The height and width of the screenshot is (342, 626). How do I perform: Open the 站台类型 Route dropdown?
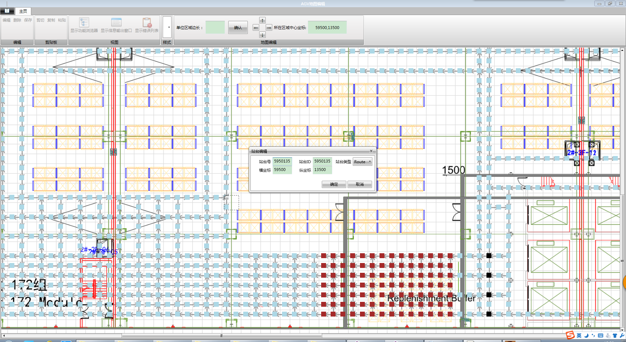tap(363, 162)
